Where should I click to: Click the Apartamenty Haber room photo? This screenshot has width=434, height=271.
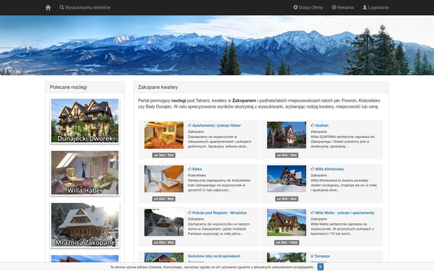coord(164,135)
